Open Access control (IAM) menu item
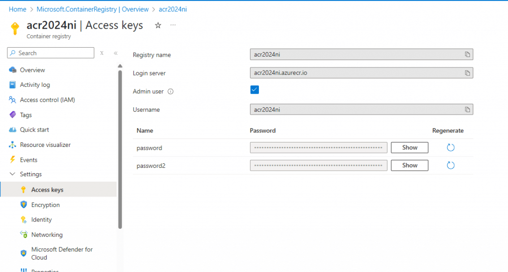 click(47, 100)
